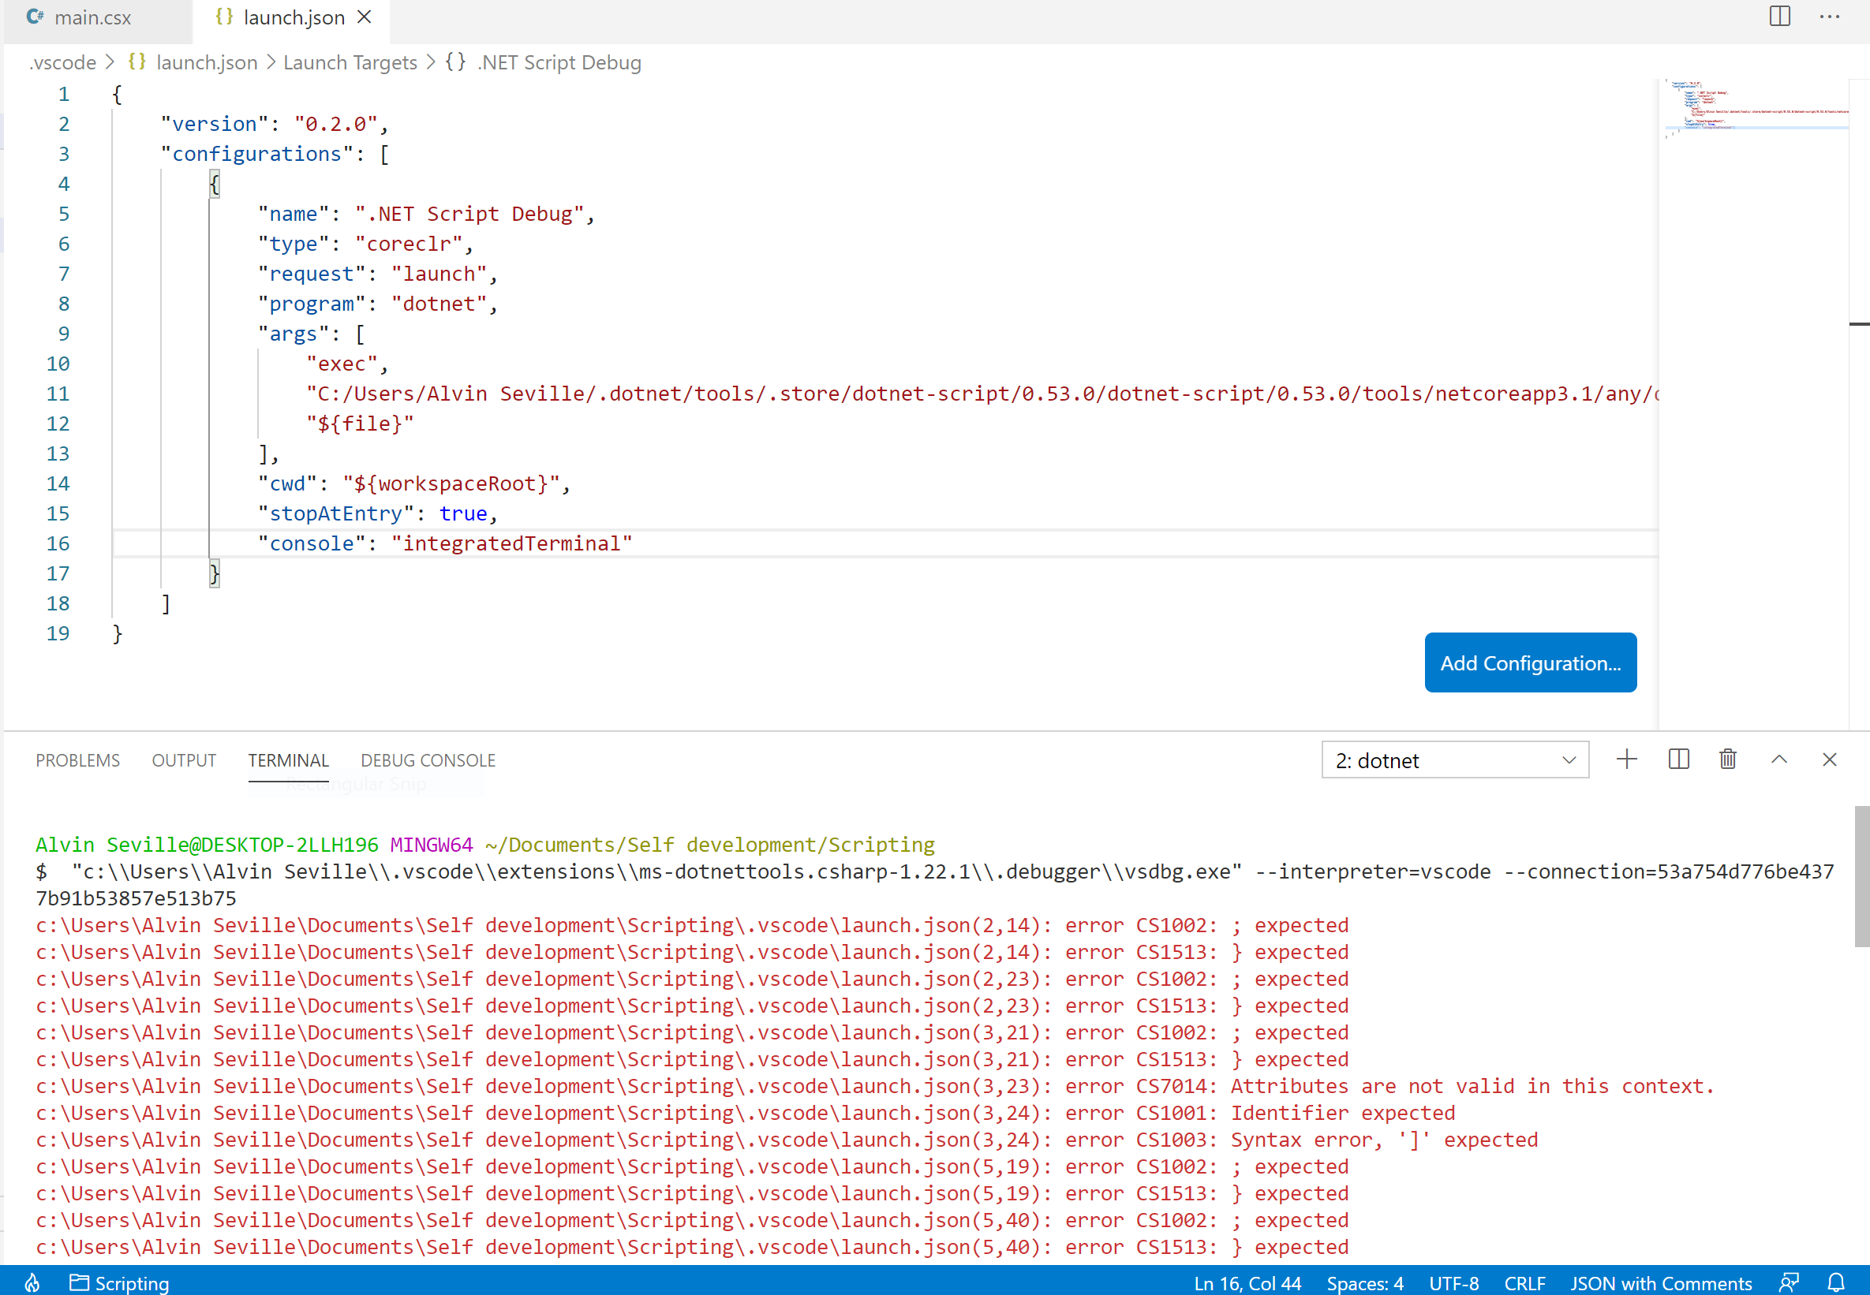Change language mode via 'JSON with Comments'
The image size is (1870, 1295).
pos(1661,1282)
